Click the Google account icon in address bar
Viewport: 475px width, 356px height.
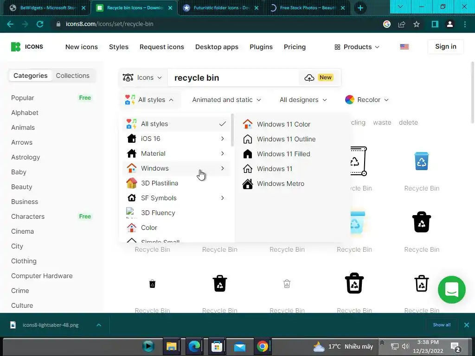click(x=386, y=24)
